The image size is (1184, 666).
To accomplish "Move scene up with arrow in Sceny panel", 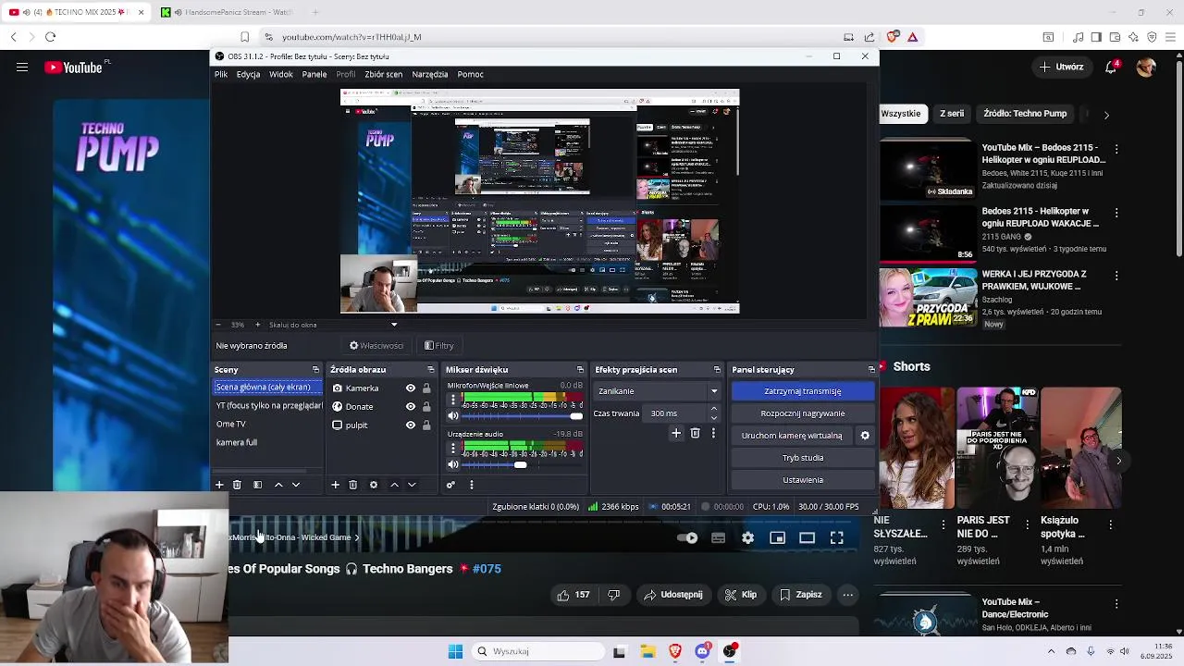I will 278,485.
